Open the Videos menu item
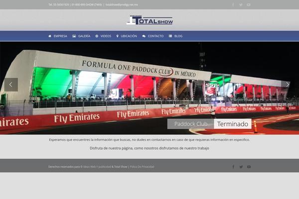Screen dimensions: 299x199 (103, 36)
